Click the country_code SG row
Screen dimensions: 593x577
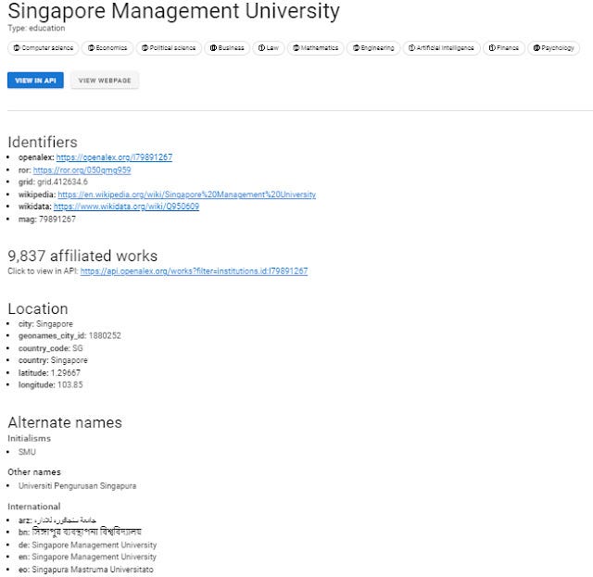point(50,348)
